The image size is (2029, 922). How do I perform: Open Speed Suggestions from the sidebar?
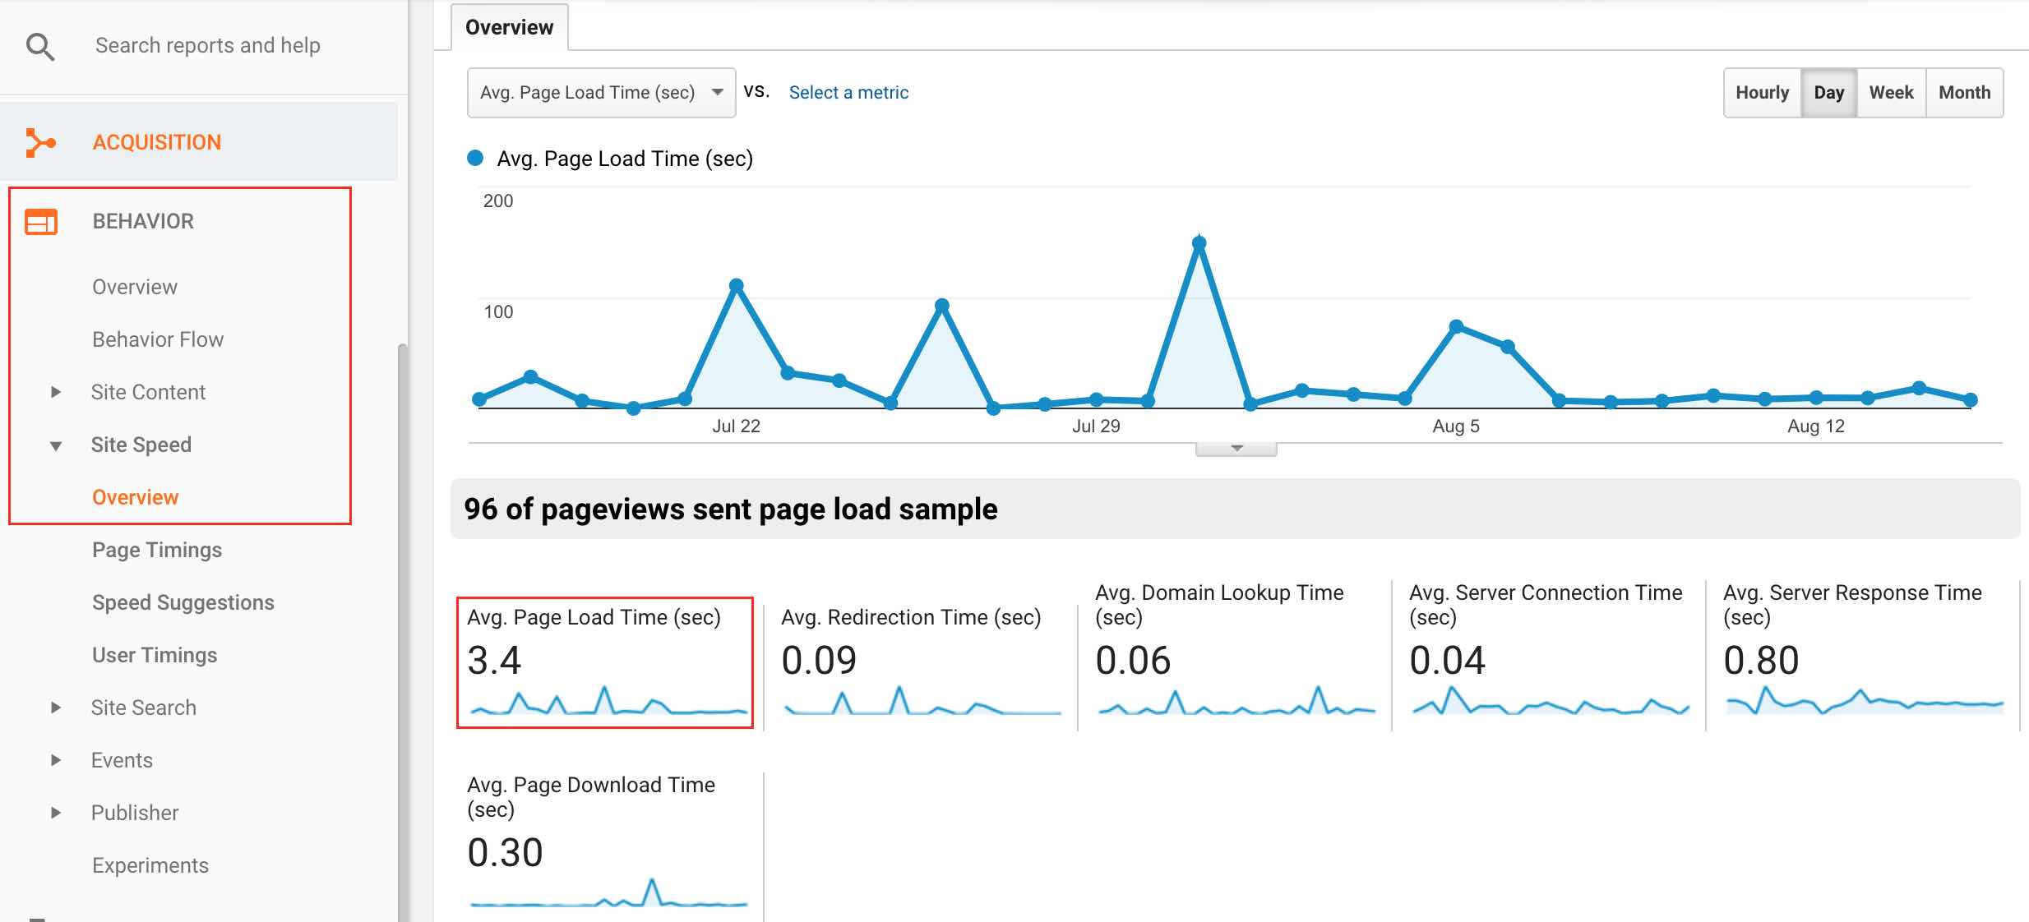(183, 602)
